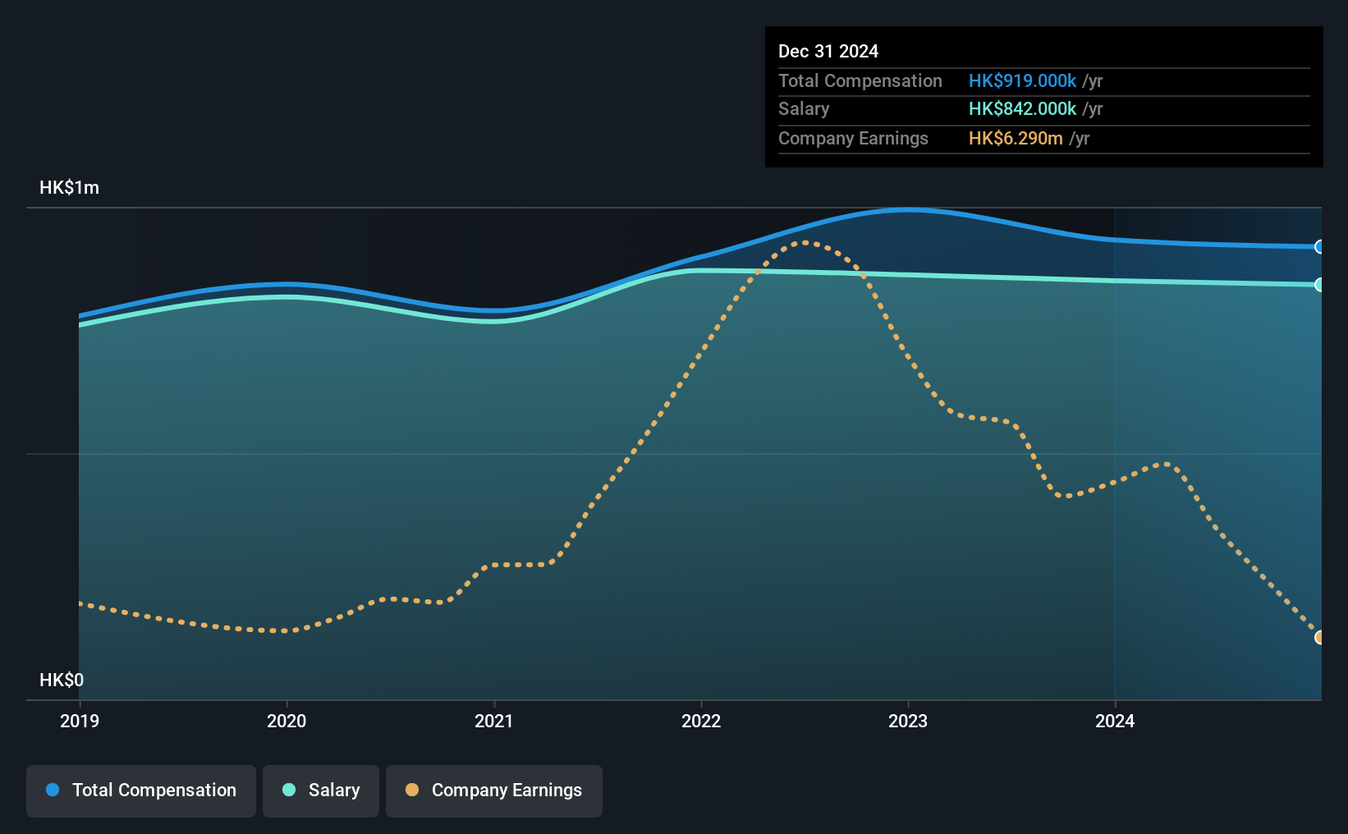The width and height of the screenshot is (1348, 834).
Task: Click the Company Earnings tooltip row label
Action: pos(853,138)
